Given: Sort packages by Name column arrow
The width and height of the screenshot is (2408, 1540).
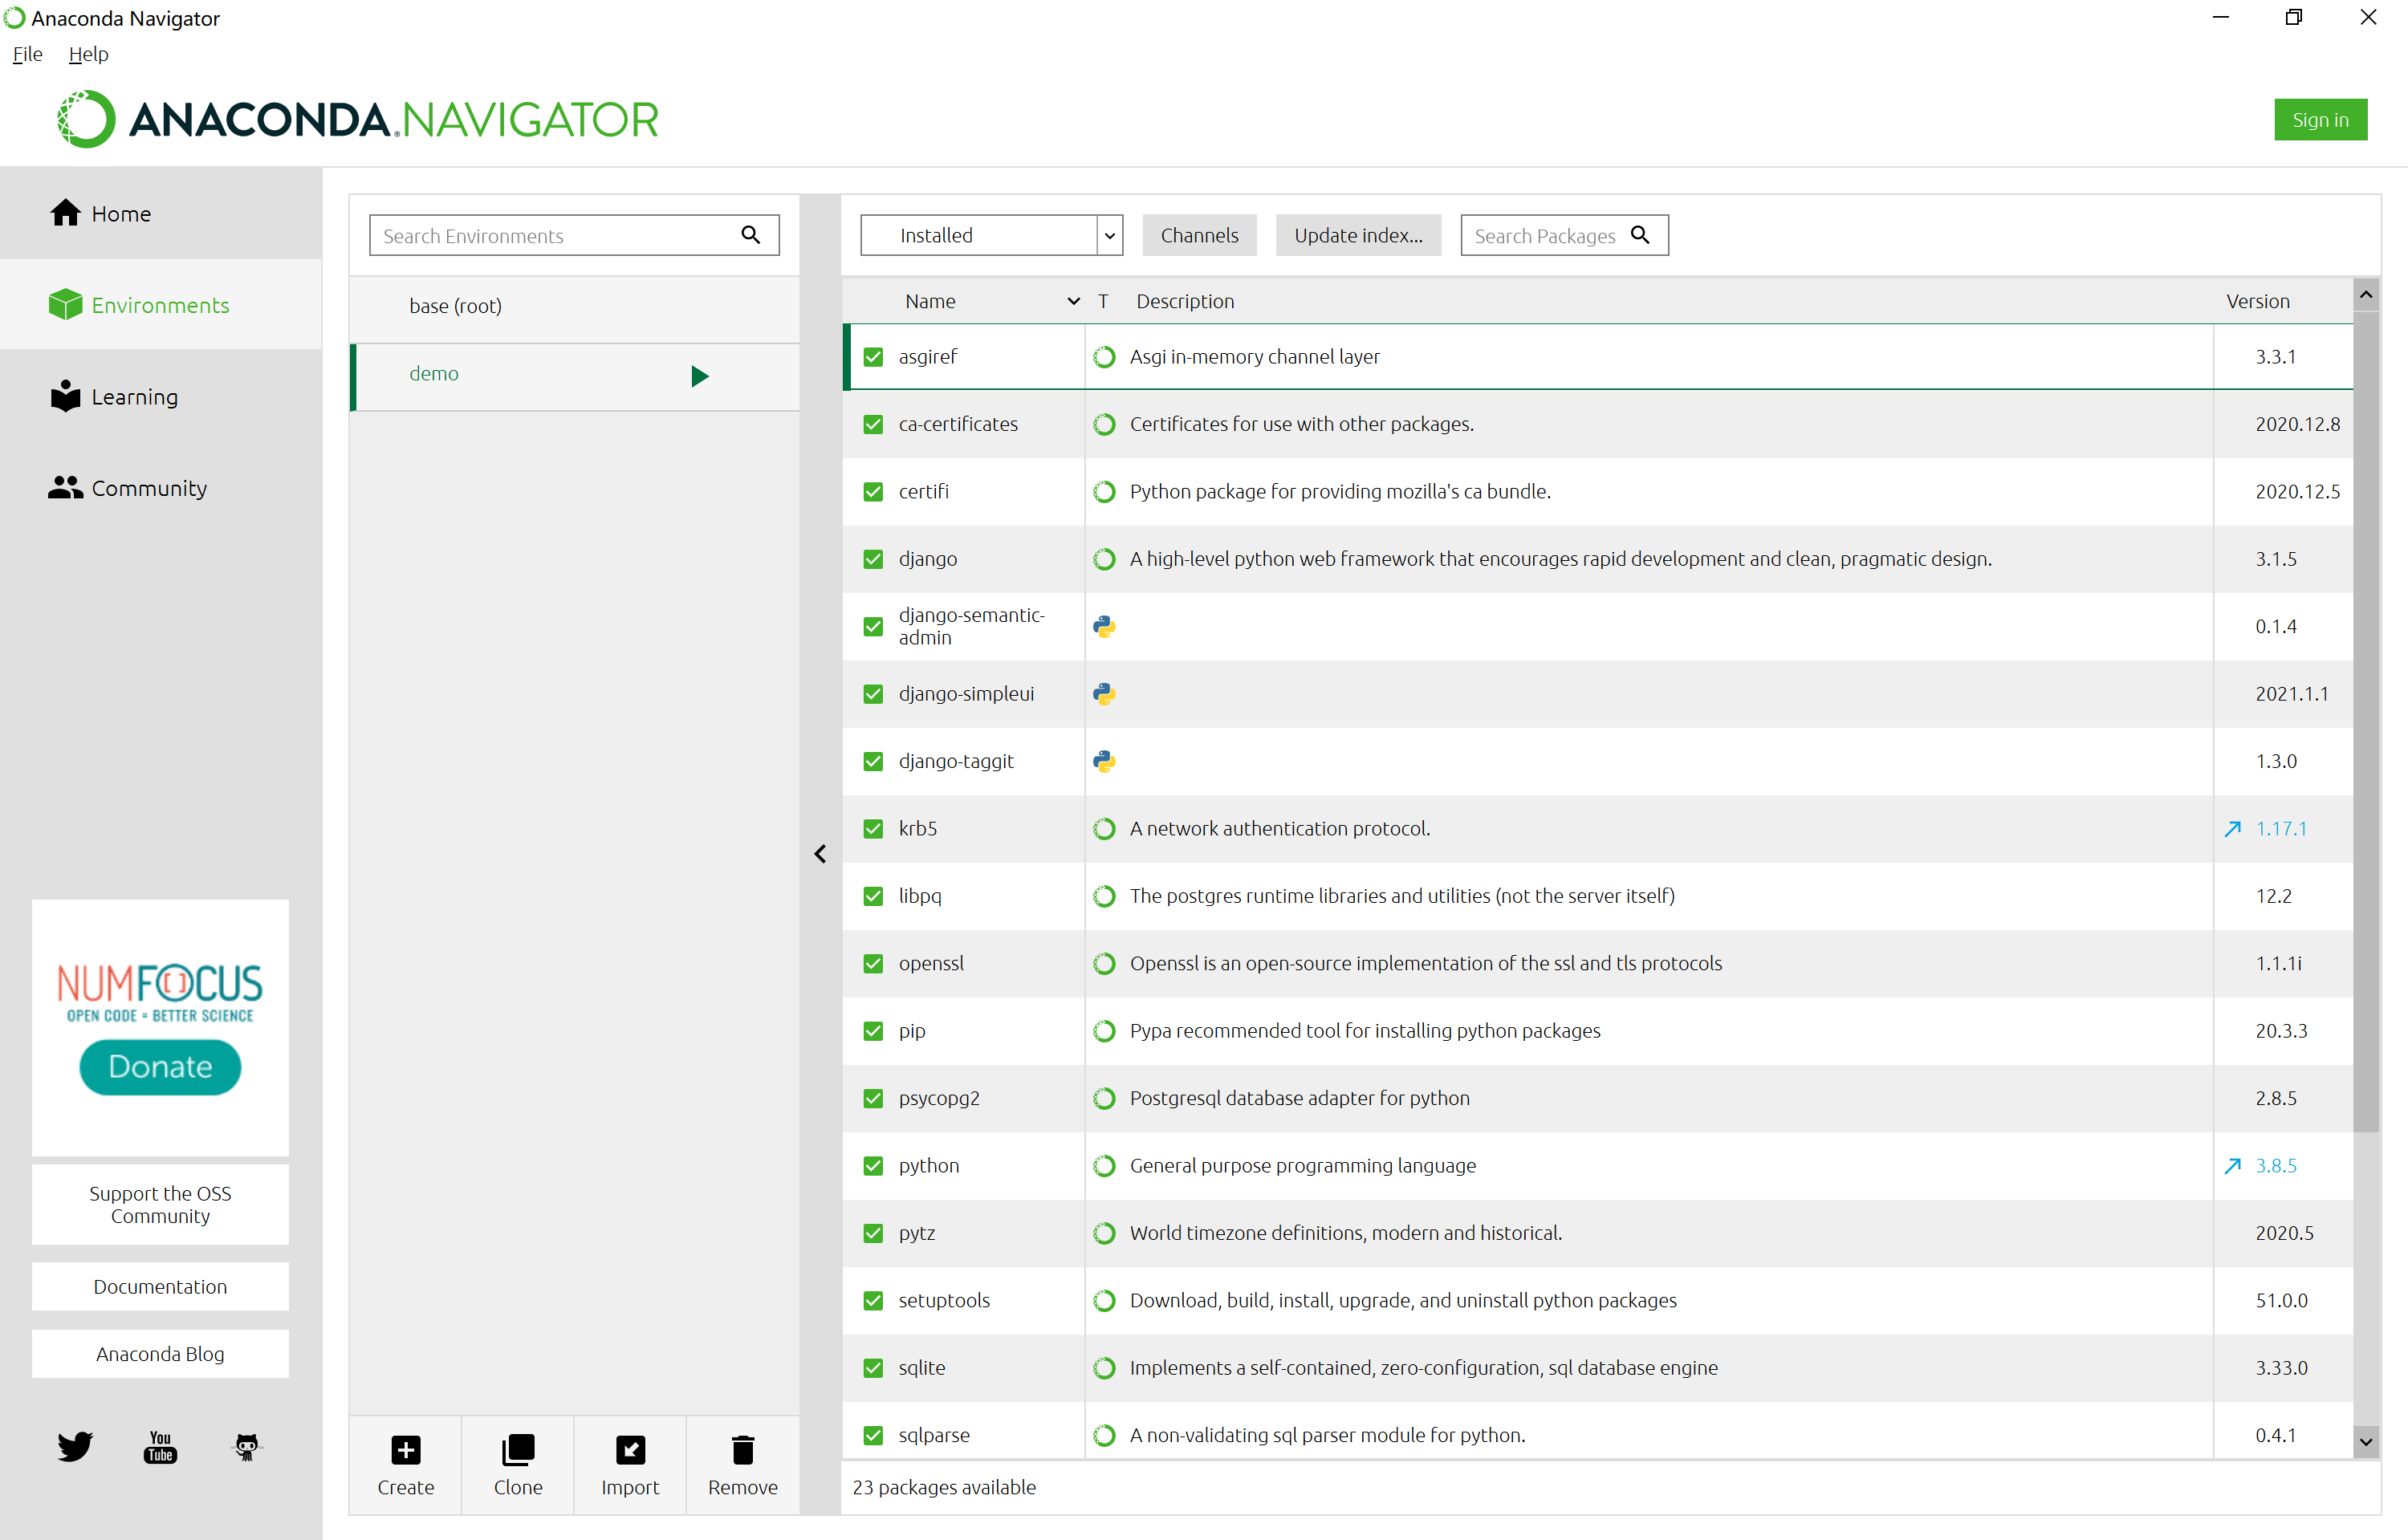Looking at the screenshot, I should coord(1073,301).
